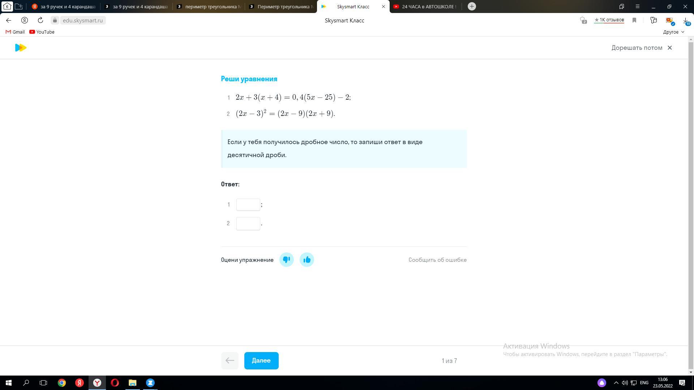Screen dimensions: 694x390
Task: Open the browser bookmark icon
Action: [x=634, y=20]
